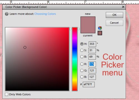Click the green value field 121

[92, 71]
